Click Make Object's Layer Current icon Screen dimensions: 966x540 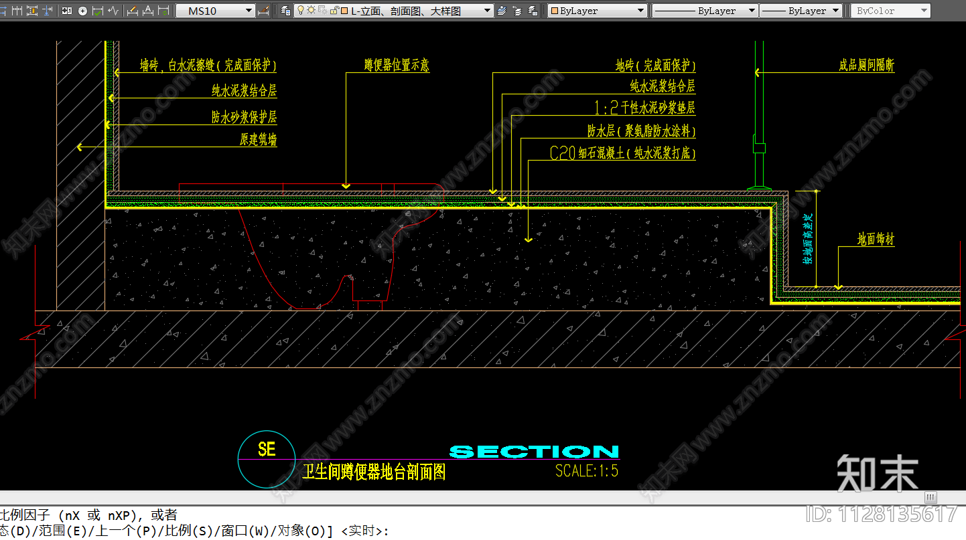pyautogui.click(x=502, y=11)
